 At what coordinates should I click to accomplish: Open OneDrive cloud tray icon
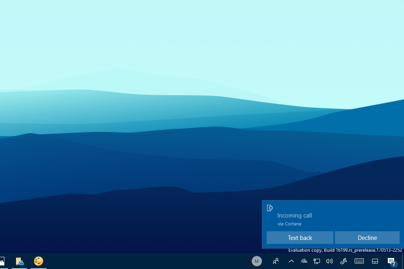point(304,261)
